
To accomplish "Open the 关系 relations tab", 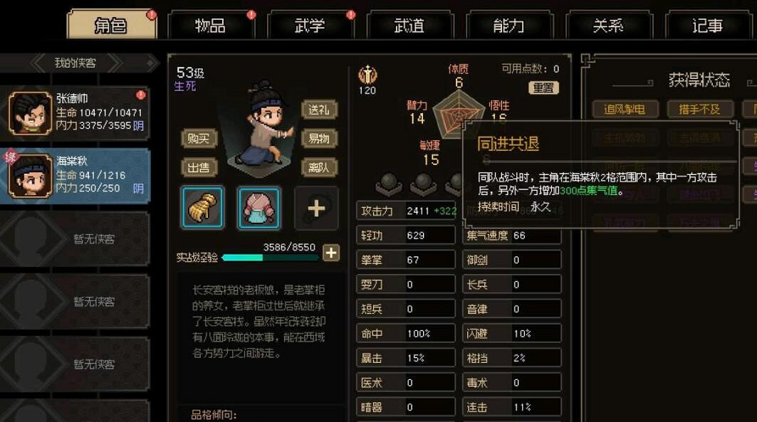I will [x=609, y=25].
